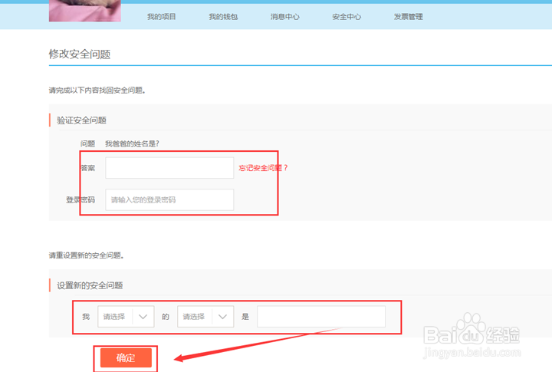Click the 忘记安全问题？ link
This screenshot has height=372, width=552.
coord(263,168)
